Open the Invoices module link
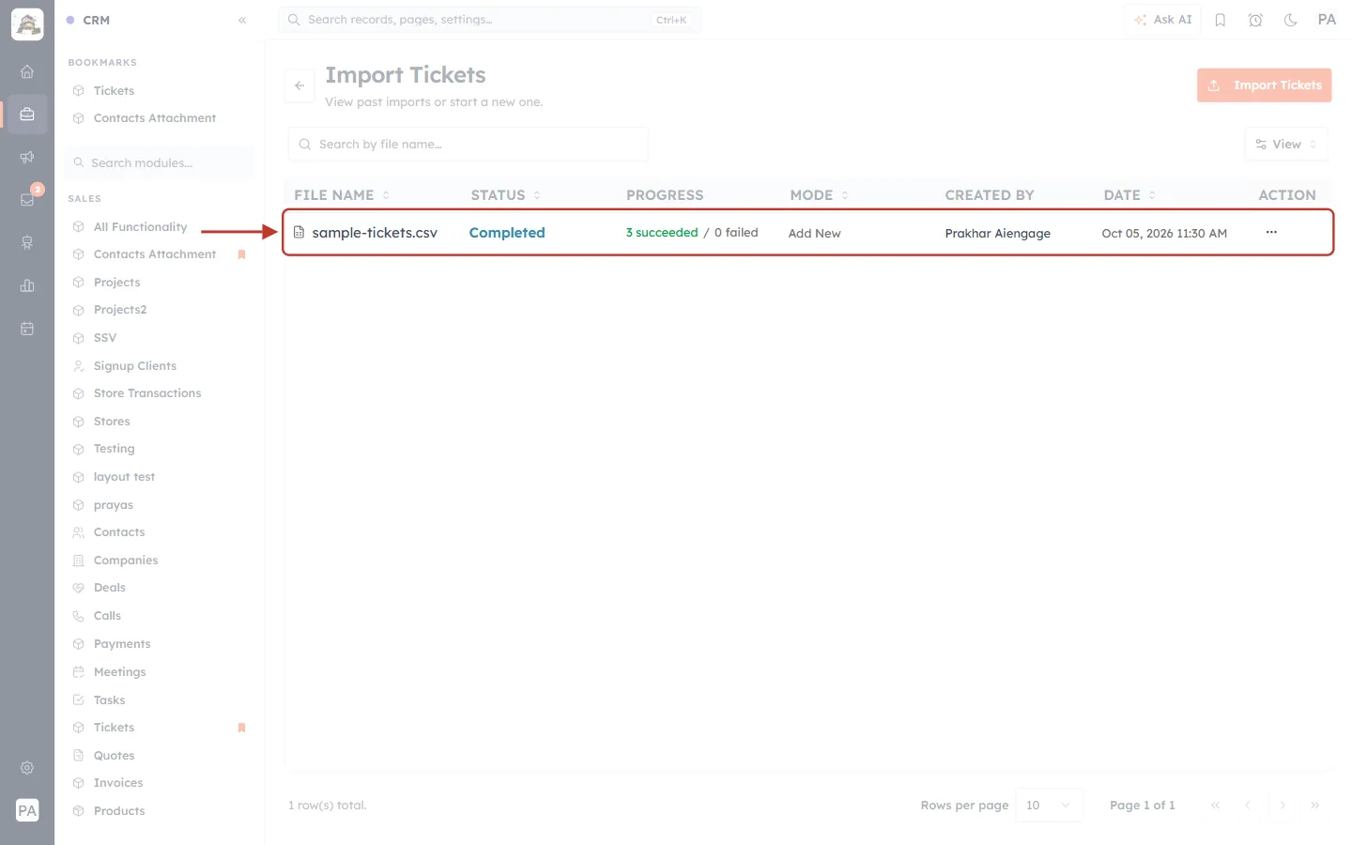 118,783
